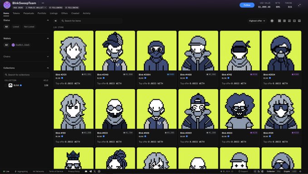Viewport: 308px width, 174px height.
Task: Open the Portfolio tab
Action: tap(42, 13)
